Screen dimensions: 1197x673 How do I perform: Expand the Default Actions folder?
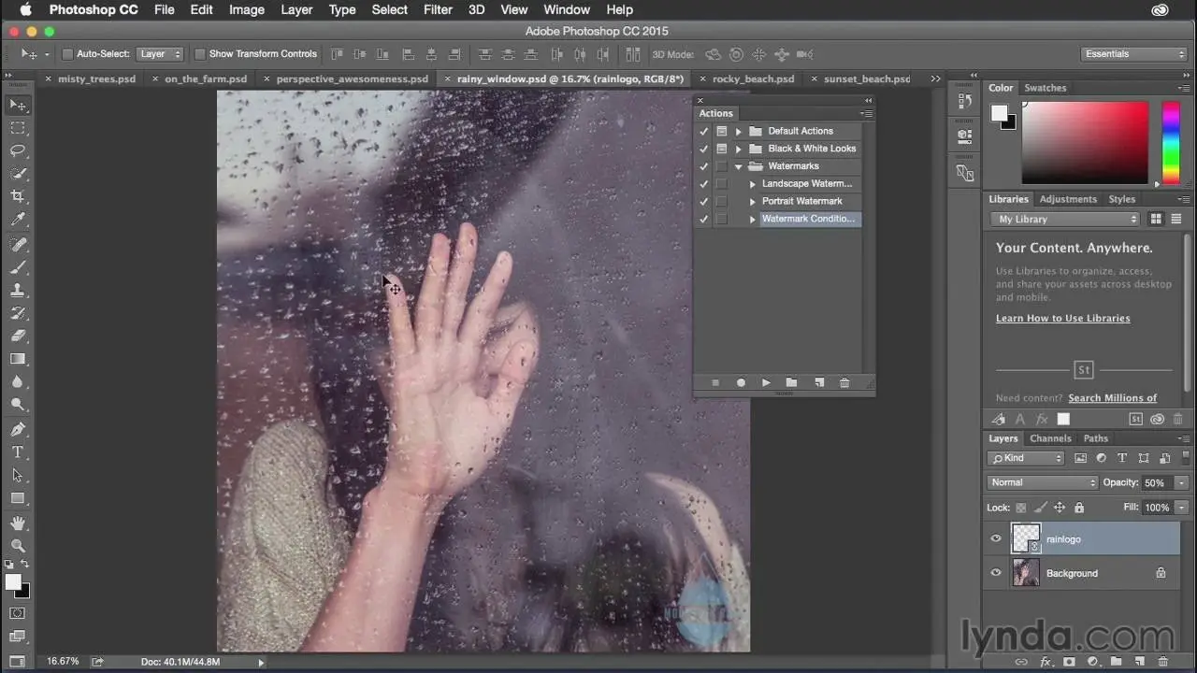(x=738, y=132)
